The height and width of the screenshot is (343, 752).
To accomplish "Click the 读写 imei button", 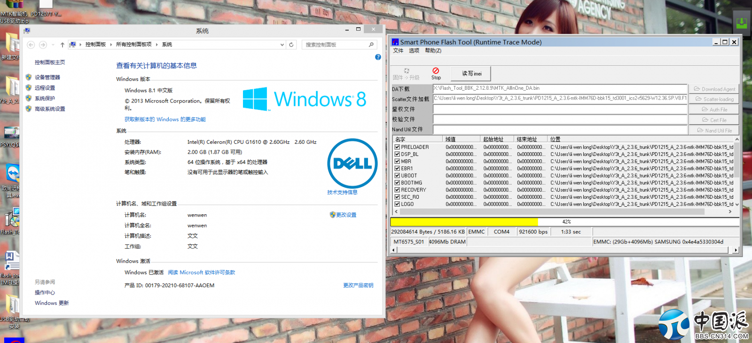I will coord(471,74).
